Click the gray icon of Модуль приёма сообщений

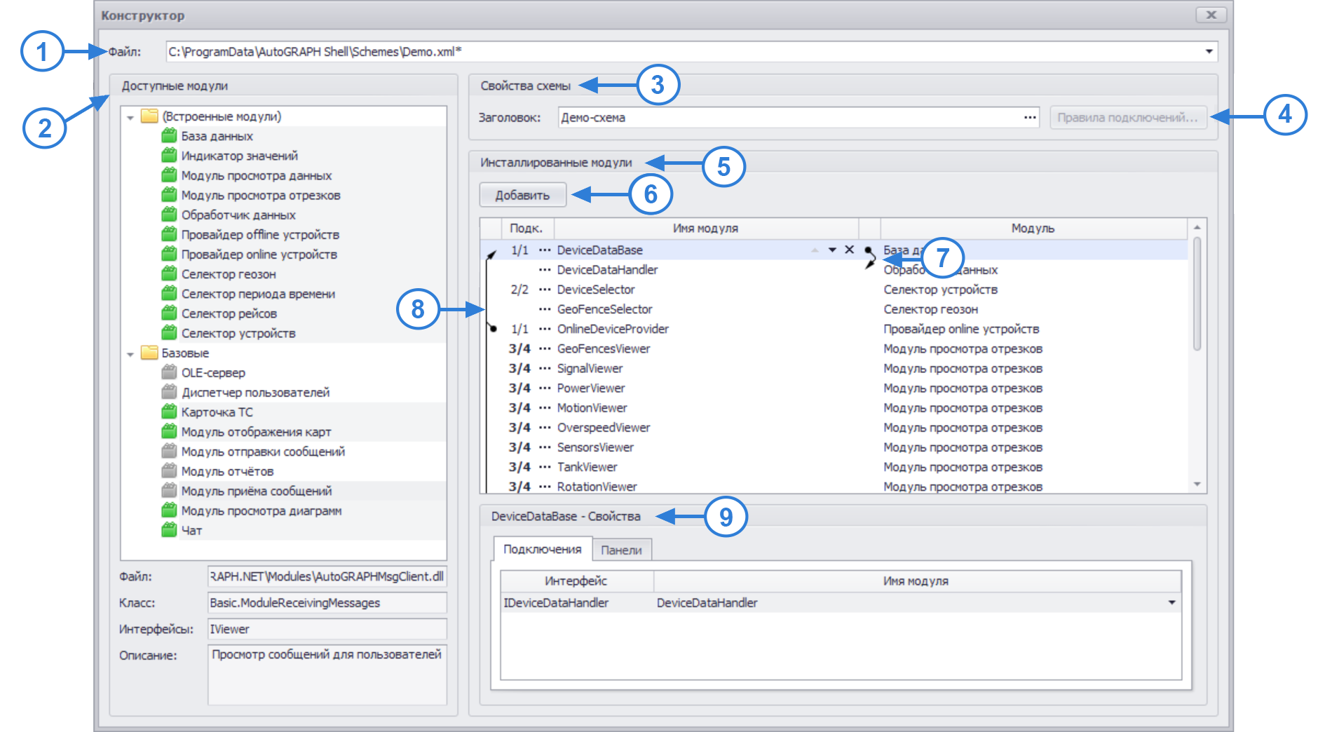pyautogui.click(x=169, y=490)
